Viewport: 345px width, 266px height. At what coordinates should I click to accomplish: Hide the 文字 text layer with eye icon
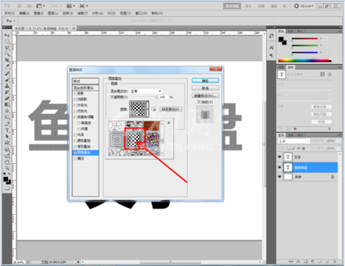[279, 157]
